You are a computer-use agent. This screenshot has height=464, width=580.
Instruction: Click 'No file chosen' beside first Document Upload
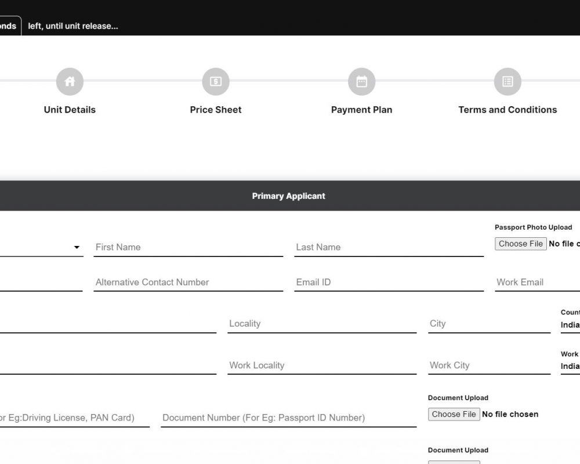coord(510,415)
